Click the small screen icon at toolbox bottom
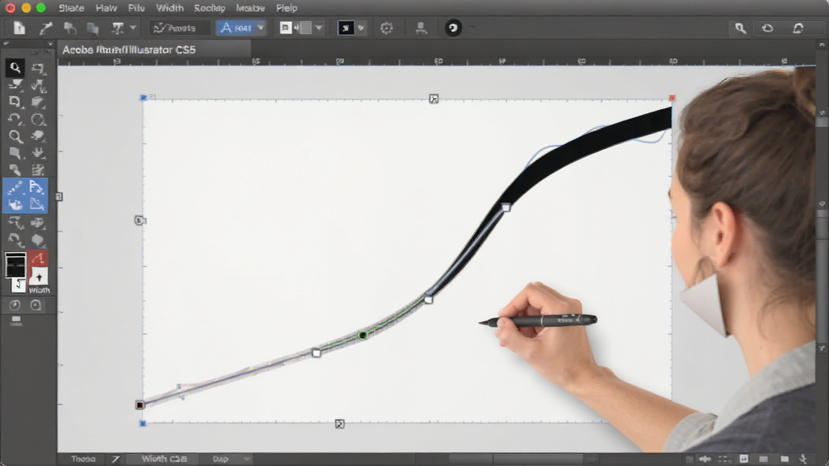The height and width of the screenshot is (466, 829). pos(16,320)
